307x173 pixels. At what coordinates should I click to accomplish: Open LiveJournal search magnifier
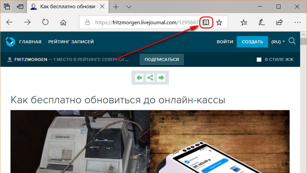point(292,41)
